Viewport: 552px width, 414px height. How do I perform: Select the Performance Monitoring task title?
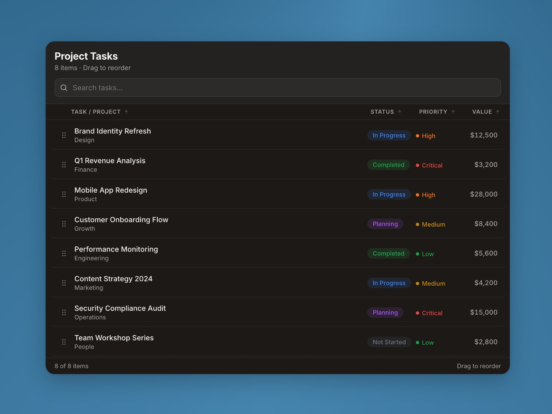pyautogui.click(x=116, y=249)
